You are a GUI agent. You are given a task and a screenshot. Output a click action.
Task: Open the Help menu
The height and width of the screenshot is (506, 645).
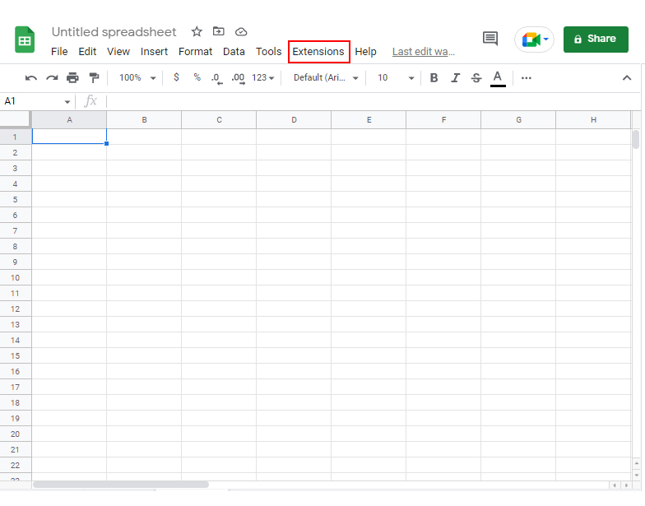tap(365, 51)
